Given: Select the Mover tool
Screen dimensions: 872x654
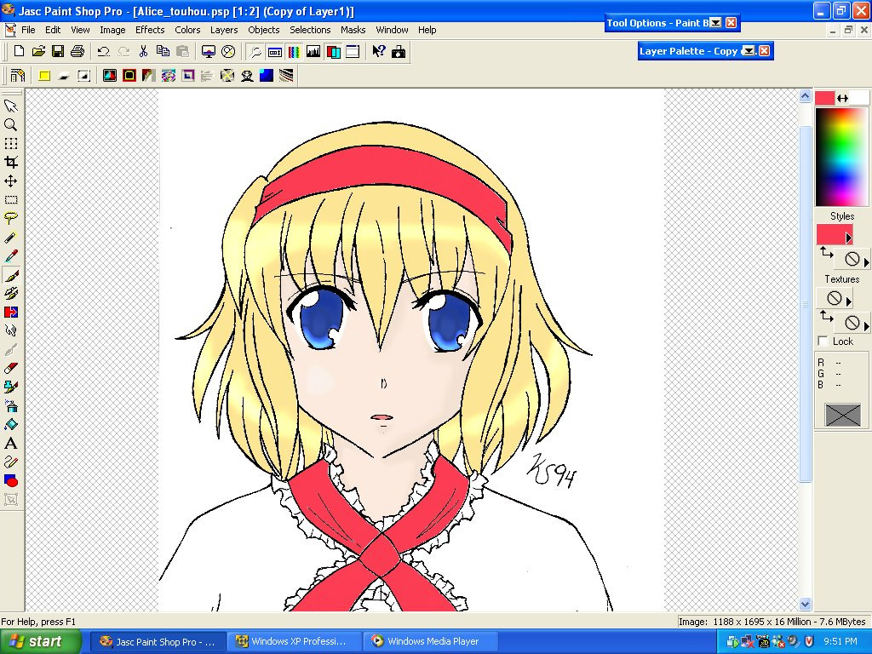Looking at the screenshot, I should tap(10, 181).
